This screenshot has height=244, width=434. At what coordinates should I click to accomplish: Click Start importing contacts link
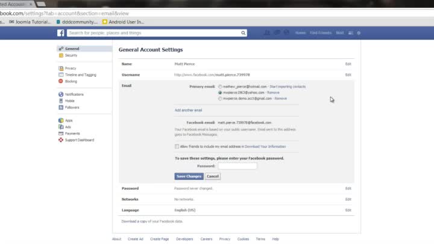tap(288, 87)
